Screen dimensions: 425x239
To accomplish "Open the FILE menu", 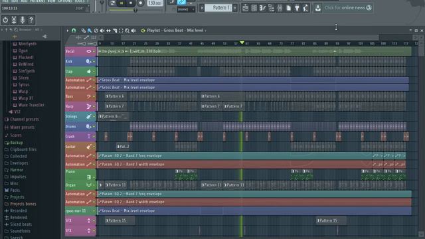I will click(x=5, y=1).
